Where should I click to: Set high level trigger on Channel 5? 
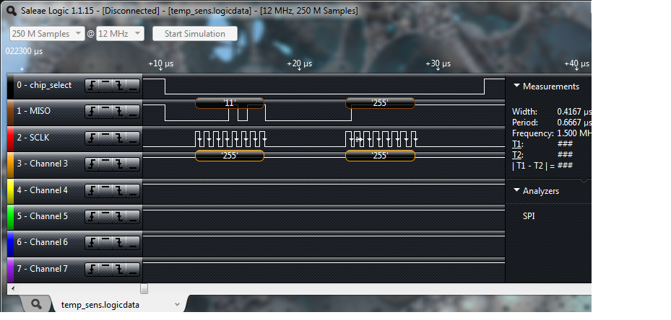[x=105, y=217]
